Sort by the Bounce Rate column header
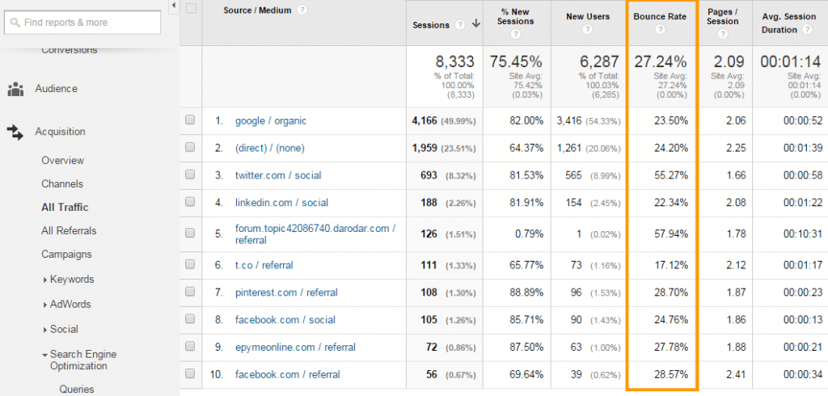The height and width of the screenshot is (396, 828). tap(660, 16)
